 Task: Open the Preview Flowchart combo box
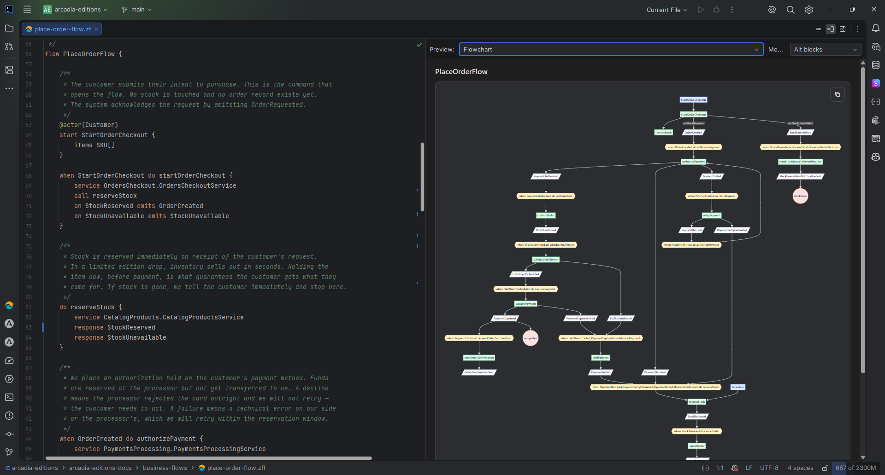(x=611, y=49)
